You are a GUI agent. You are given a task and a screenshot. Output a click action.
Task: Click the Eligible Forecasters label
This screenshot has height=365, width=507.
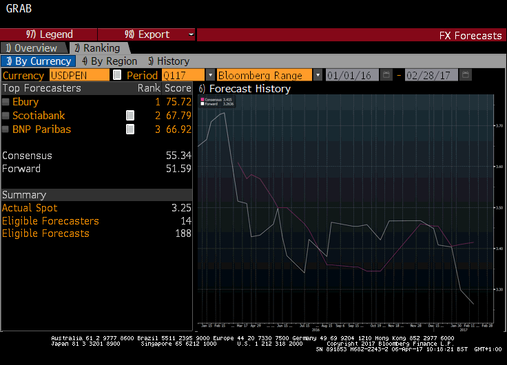(50, 221)
